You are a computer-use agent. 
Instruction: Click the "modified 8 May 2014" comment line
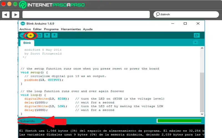point(43,50)
